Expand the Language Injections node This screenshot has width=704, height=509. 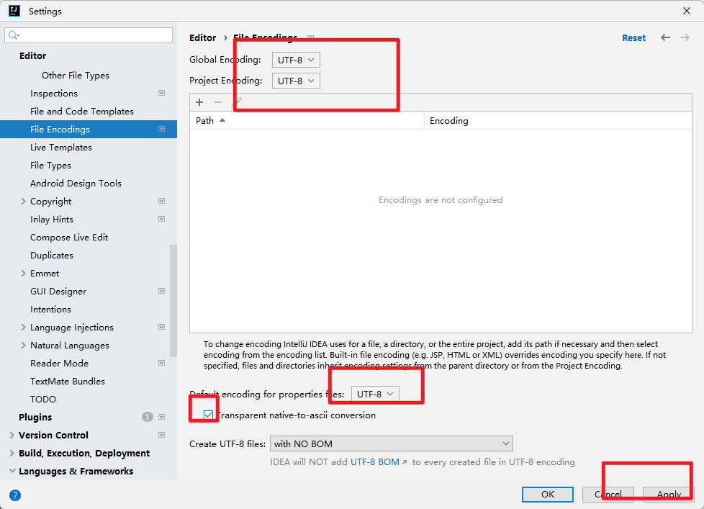23,327
